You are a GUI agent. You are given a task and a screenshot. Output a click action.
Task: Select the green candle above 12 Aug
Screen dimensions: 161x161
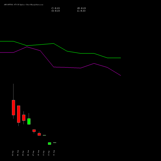50,144
